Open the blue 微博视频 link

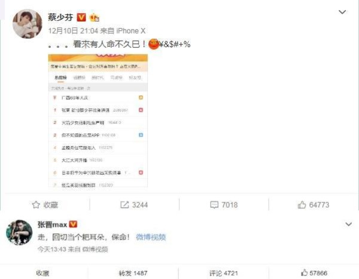[151, 237]
